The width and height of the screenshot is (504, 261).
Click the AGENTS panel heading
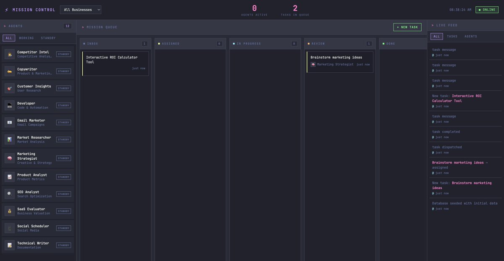pyautogui.click(x=16, y=26)
